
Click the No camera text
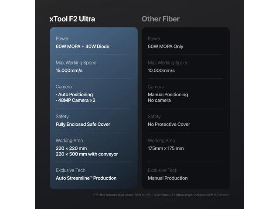click(159, 101)
